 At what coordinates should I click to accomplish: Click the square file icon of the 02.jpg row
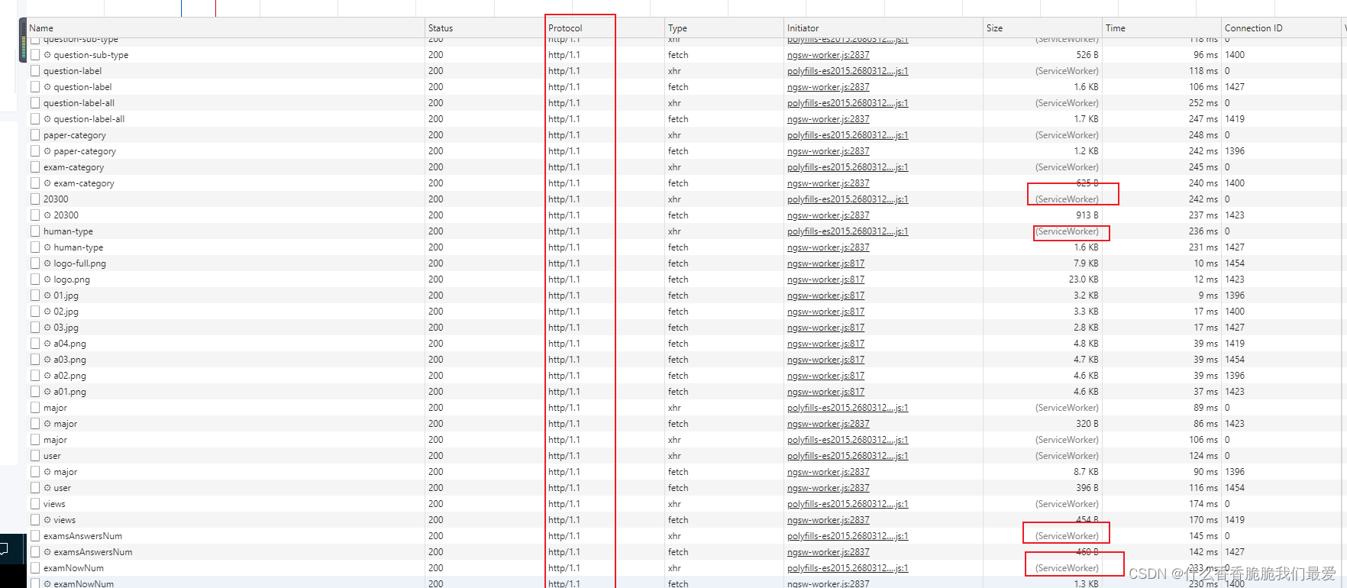tap(35, 312)
